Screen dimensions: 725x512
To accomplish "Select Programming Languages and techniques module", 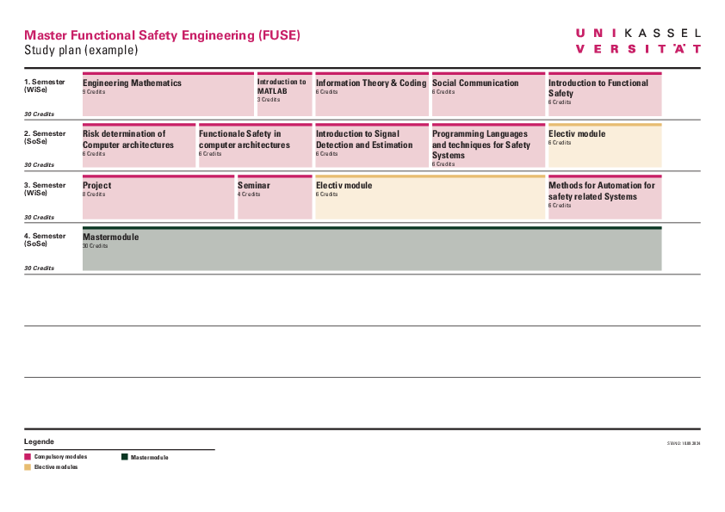I will [x=487, y=145].
